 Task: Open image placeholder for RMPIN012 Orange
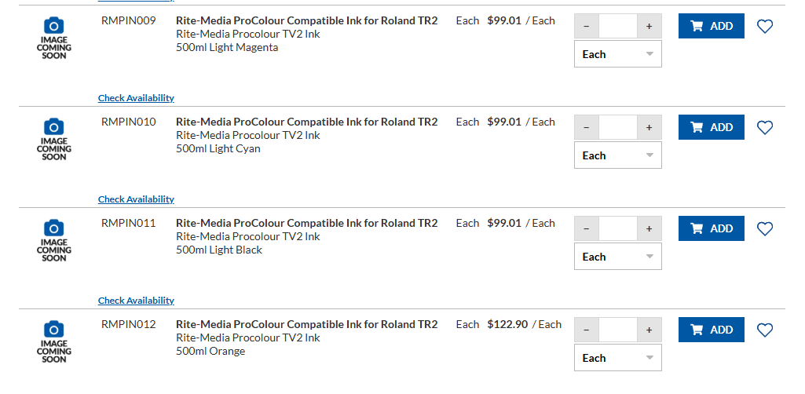pyautogui.click(x=54, y=342)
